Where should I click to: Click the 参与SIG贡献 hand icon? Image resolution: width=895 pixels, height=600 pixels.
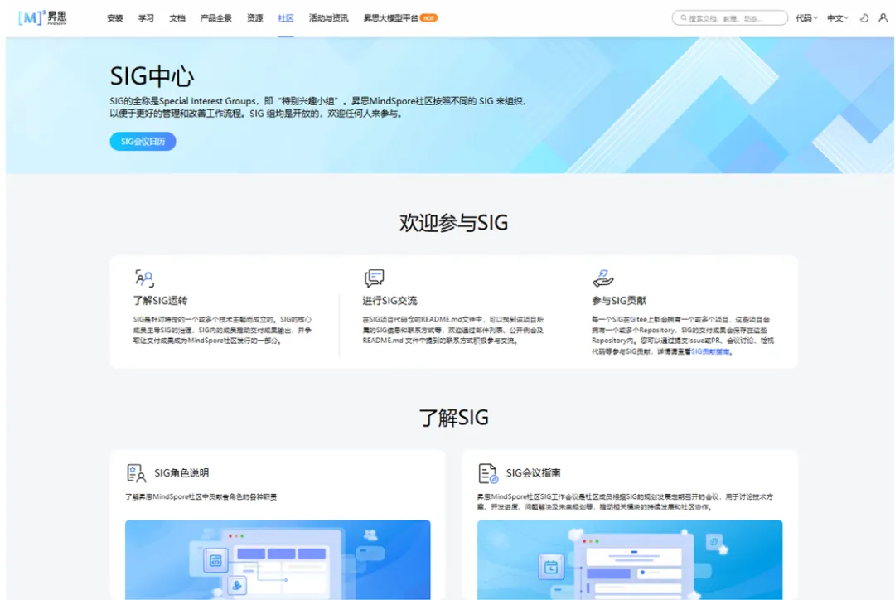pos(602,278)
